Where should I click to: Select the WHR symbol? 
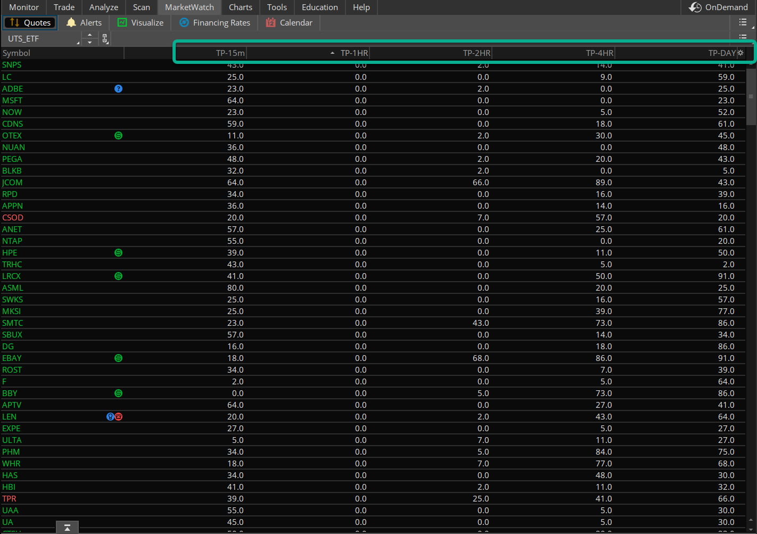click(x=11, y=464)
